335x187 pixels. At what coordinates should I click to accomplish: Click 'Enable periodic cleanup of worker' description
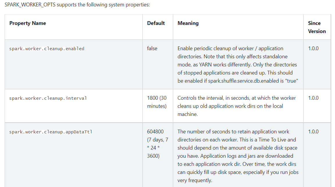click(x=238, y=65)
